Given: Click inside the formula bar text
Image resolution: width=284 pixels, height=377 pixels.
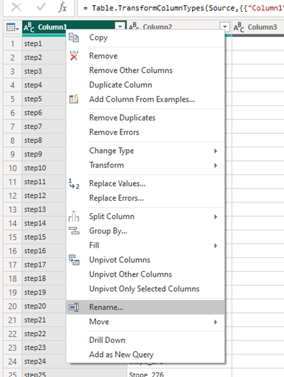Looking at the screenshot, I should pyautogui.click(x=182, y=8).
